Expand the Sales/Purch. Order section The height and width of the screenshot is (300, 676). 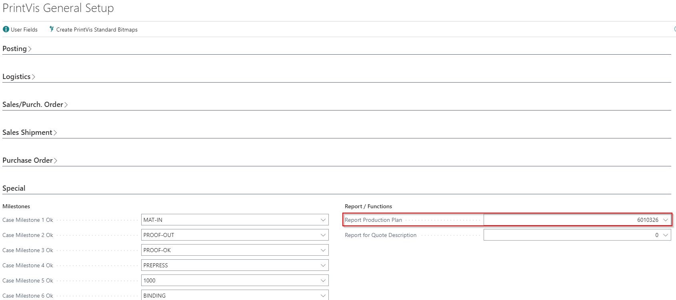[35, 105]
